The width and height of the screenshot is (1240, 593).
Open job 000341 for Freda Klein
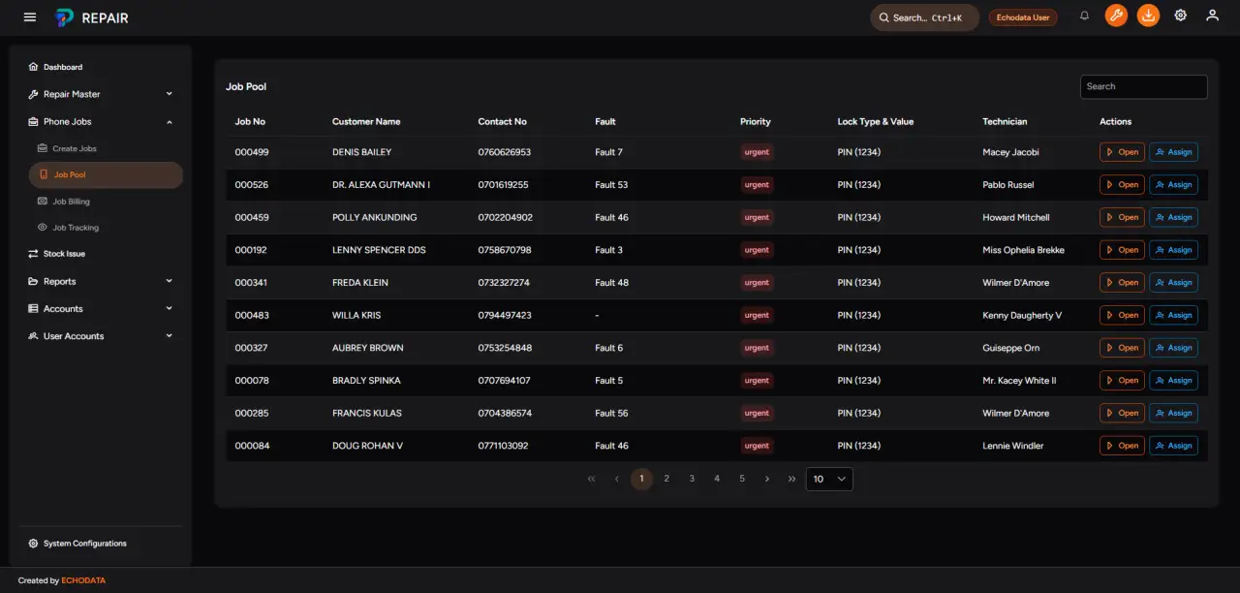[x=1122, y=282]
